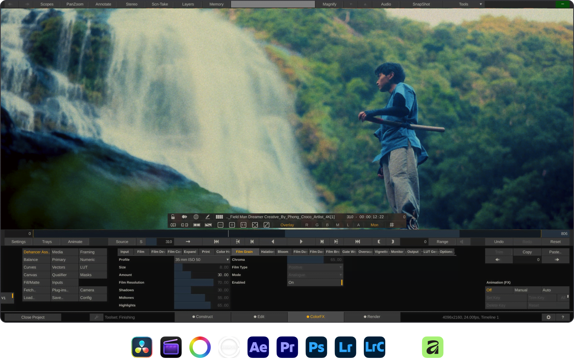
Task: Open the Film Type dropdown
Action: pos(315,267)
